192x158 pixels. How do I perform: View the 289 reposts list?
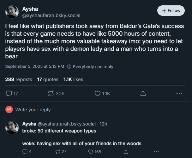(x=19, y=79)
